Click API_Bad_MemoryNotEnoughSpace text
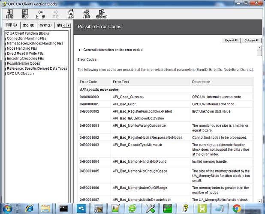The width and height of the screenshot is (265, 214). [x=140, y=171]
